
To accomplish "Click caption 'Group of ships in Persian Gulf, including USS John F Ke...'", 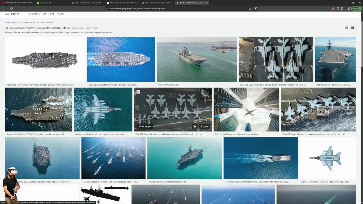I will point(110,182).
